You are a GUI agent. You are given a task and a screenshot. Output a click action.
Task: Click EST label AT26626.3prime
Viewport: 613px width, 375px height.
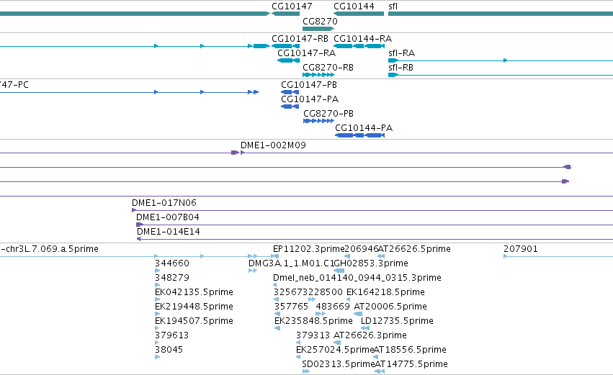[370, 335]
